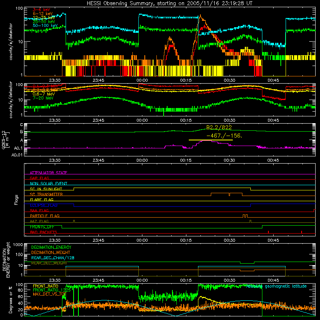Click the A0.1 tick label on GOES axis
Screen dimensions: 320x320
click(x=18, y=148)
